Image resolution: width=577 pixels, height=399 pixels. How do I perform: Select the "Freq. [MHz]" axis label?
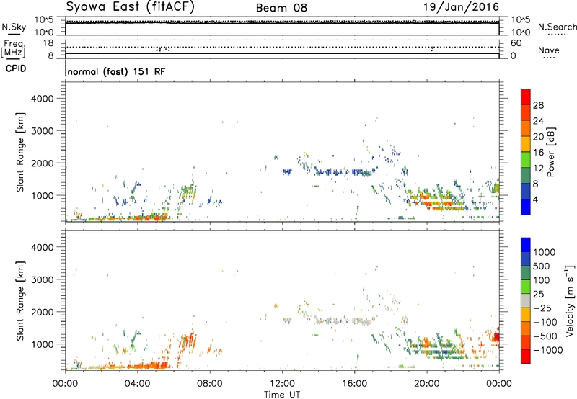click(13, 48)
